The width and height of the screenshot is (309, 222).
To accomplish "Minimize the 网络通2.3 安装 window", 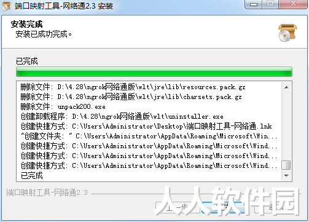I will [x=254, y=4].
